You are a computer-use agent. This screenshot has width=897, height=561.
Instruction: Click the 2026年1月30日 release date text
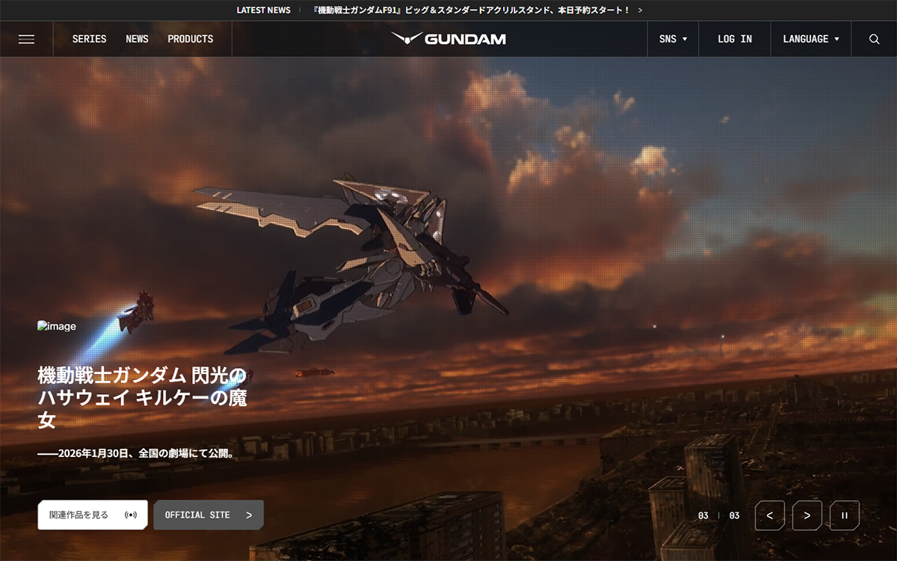(x=136, y=453)
